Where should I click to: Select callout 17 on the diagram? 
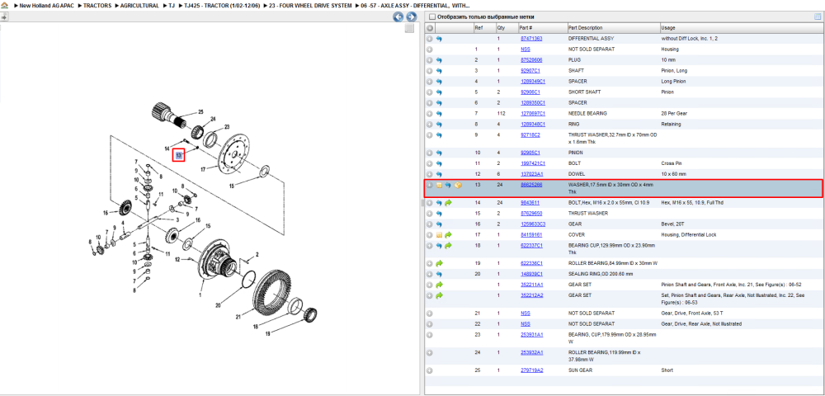tap(203, 169)
